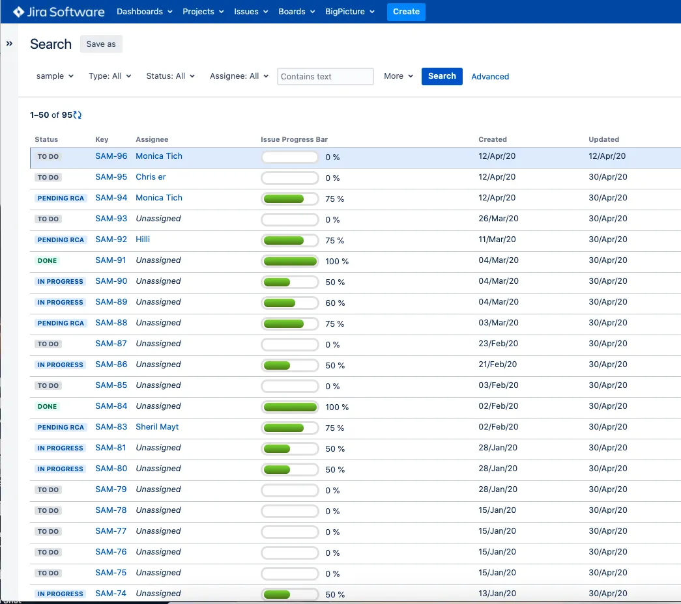Click the SAM-89 progress bar at 60 %
Image resolution: width=681 pixels, height=604 pixels.
290,303
